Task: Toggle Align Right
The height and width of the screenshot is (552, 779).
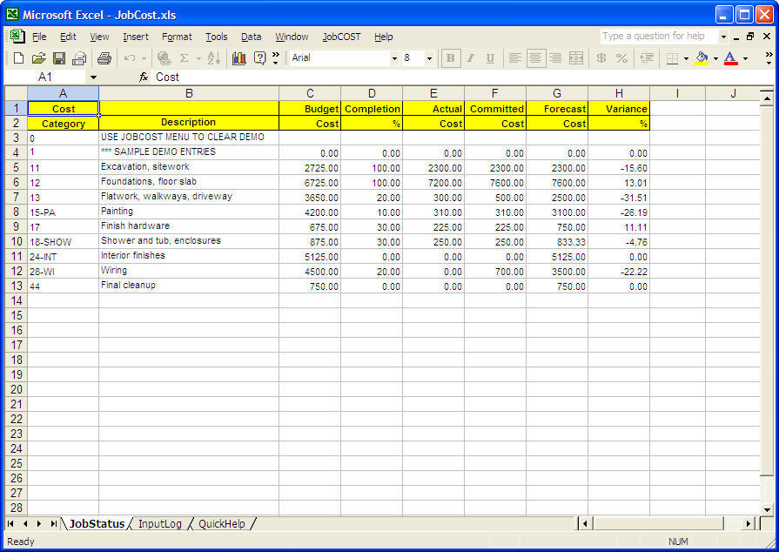Action: coord(555,58)
